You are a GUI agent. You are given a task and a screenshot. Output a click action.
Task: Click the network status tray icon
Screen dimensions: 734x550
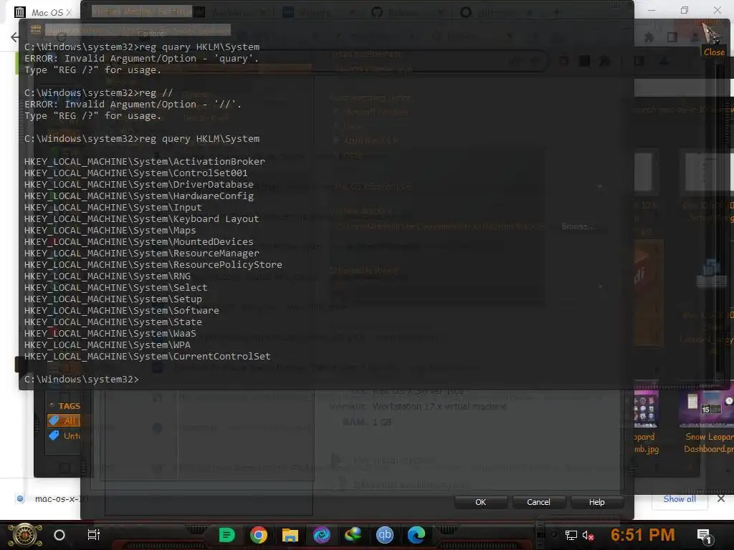(x=571, y=536)
